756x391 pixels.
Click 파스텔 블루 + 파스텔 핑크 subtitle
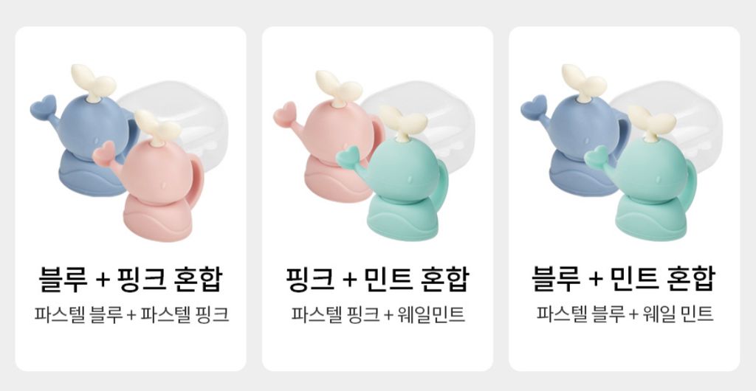(x=131, y=315)
